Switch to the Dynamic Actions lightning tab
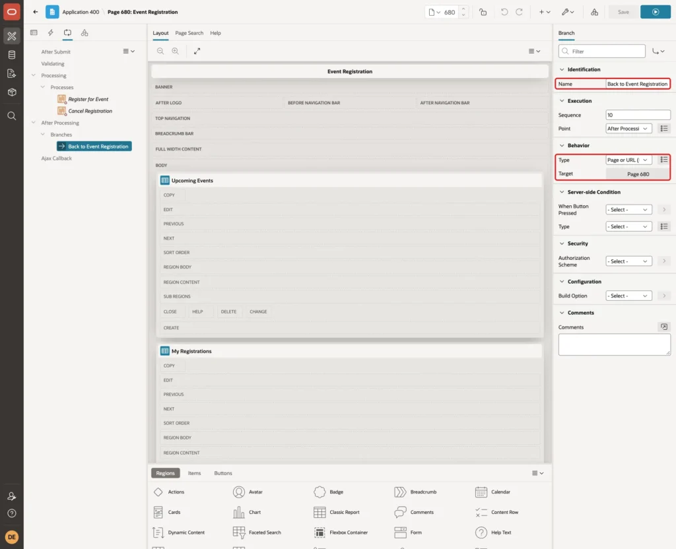Screen dimensions: 676x549 coord(50,33)
